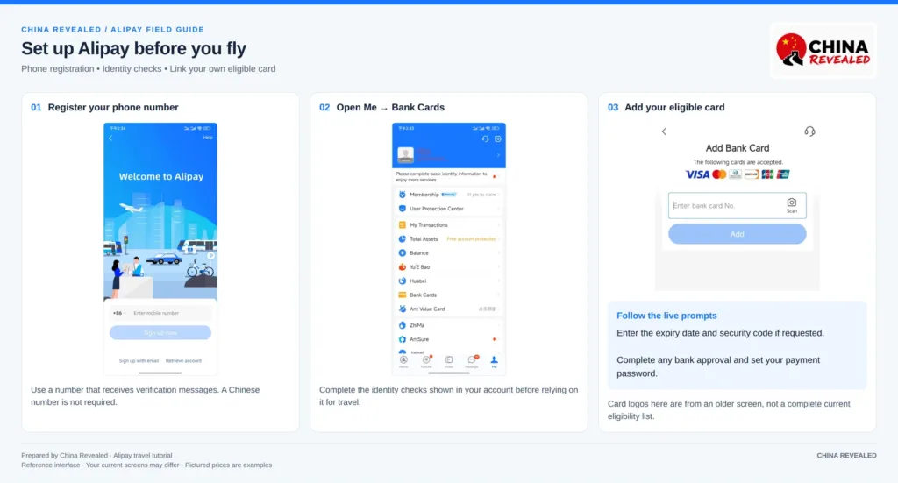Click the 'Add Bank Card' title

coord(737,147)
